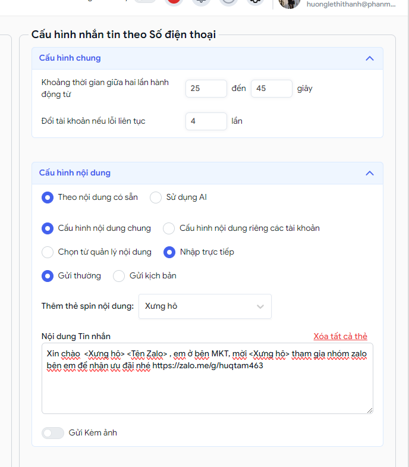Viewport: 409px width, 467px height.
Task: Click the user avatar picture in header
Action: coord(289,3)
